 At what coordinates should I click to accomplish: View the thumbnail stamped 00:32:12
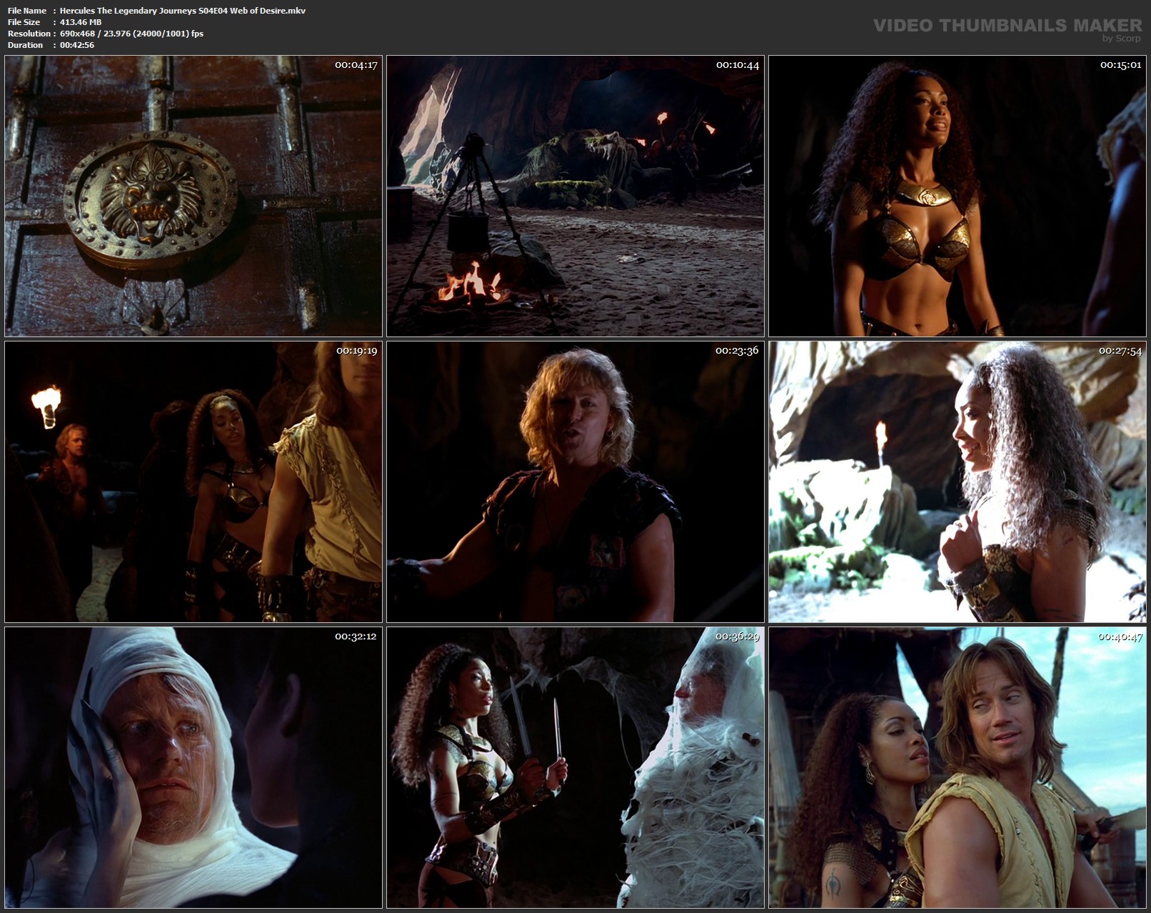193,767
